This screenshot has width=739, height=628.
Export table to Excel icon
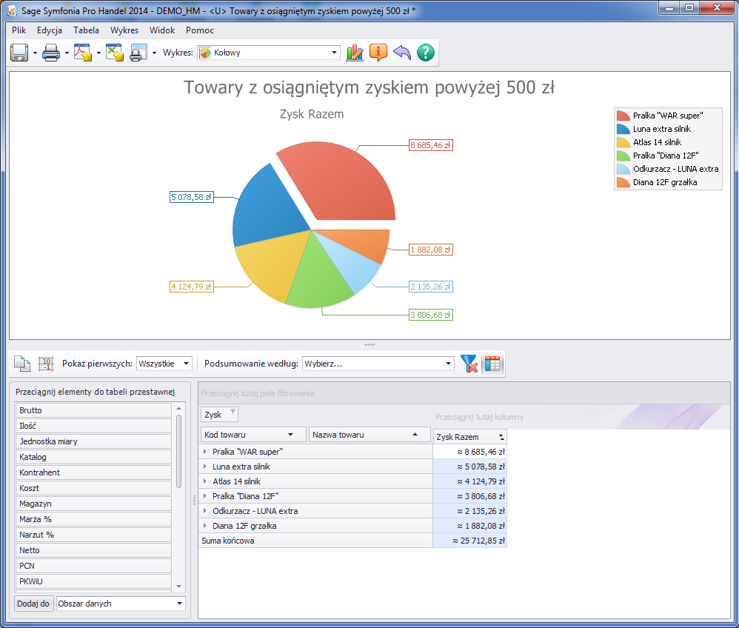tap(114, 53)
